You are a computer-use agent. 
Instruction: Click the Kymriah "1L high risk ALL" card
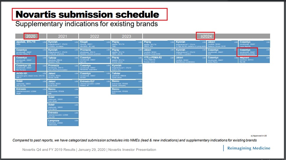point(191,44)
